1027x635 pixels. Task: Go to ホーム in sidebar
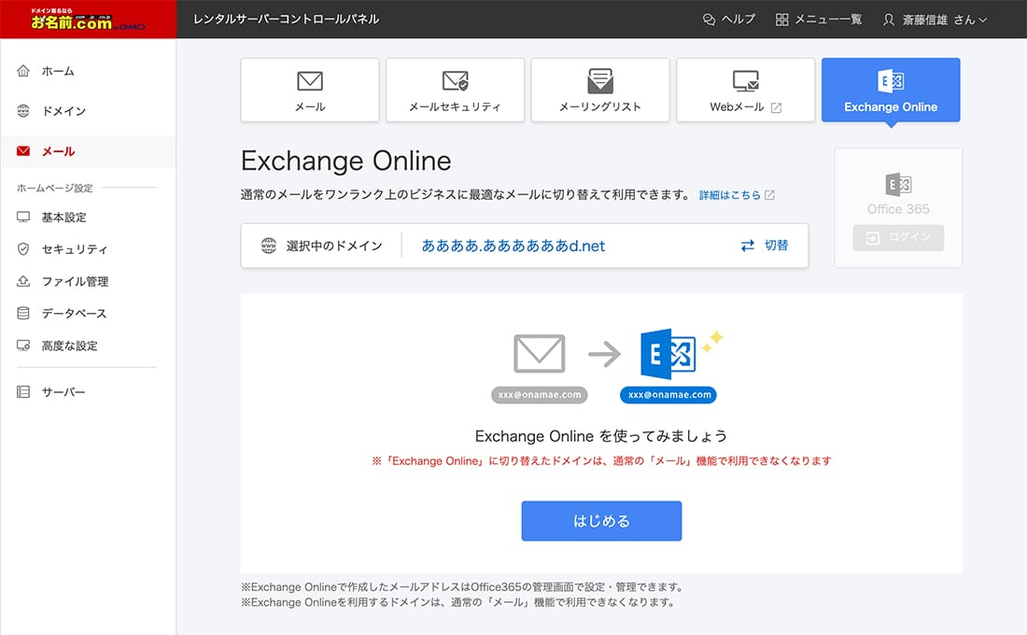[57, 71]
